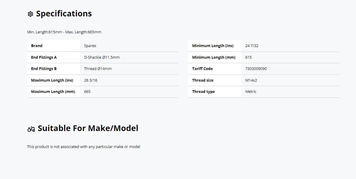Click the Brand row label
The width and height of the screenshot is (356, 179).
click(37, 46)
